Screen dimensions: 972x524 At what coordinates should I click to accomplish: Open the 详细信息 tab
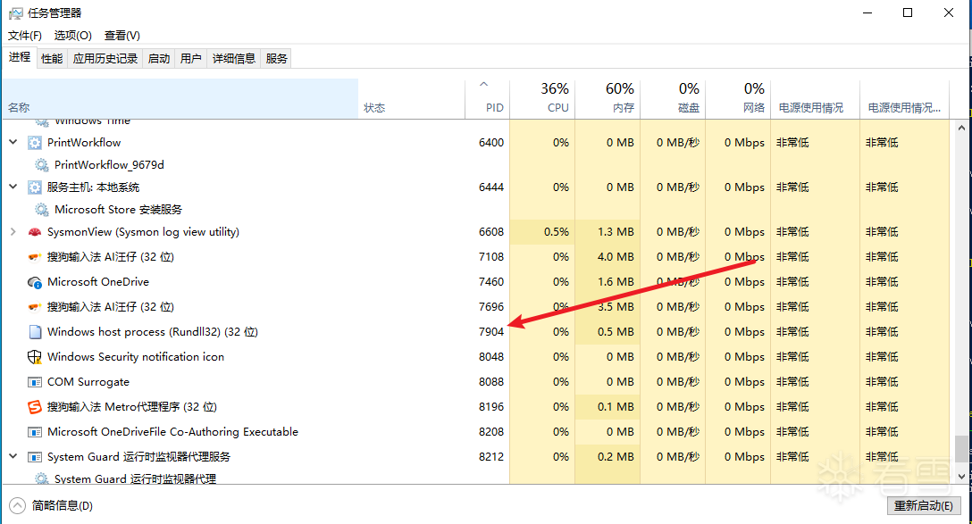pos(233,59)
